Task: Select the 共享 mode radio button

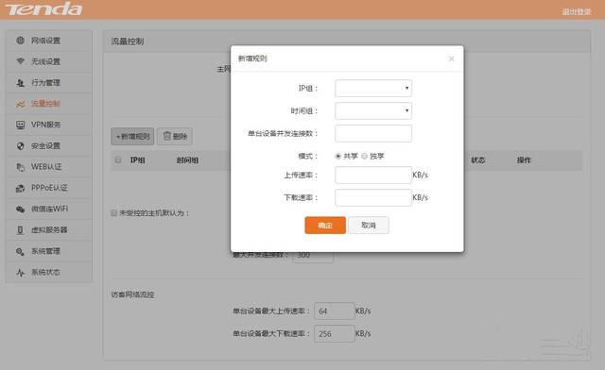Action: [x=338, y=156]
